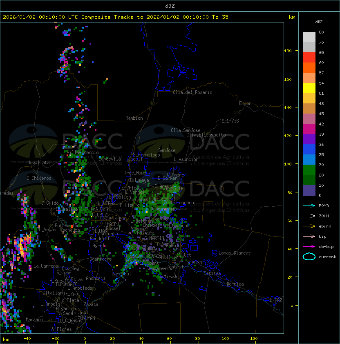Click the Capdevila place label

(110, 159)
